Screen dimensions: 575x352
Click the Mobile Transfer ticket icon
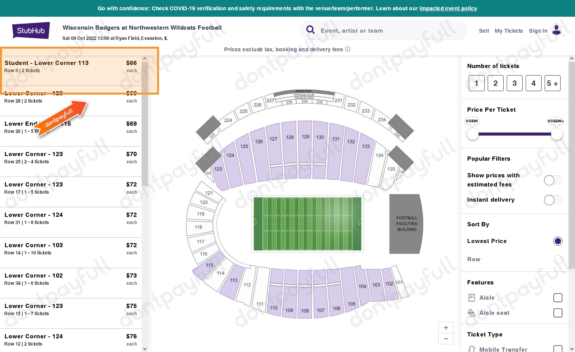[472, 349]
